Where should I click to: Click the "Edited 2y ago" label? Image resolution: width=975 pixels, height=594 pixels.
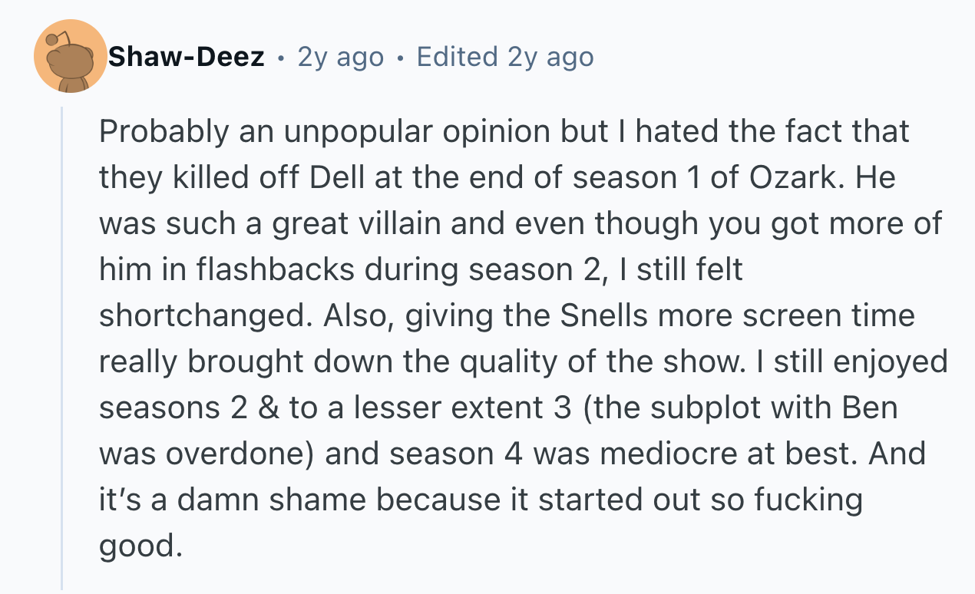point(504,57)
